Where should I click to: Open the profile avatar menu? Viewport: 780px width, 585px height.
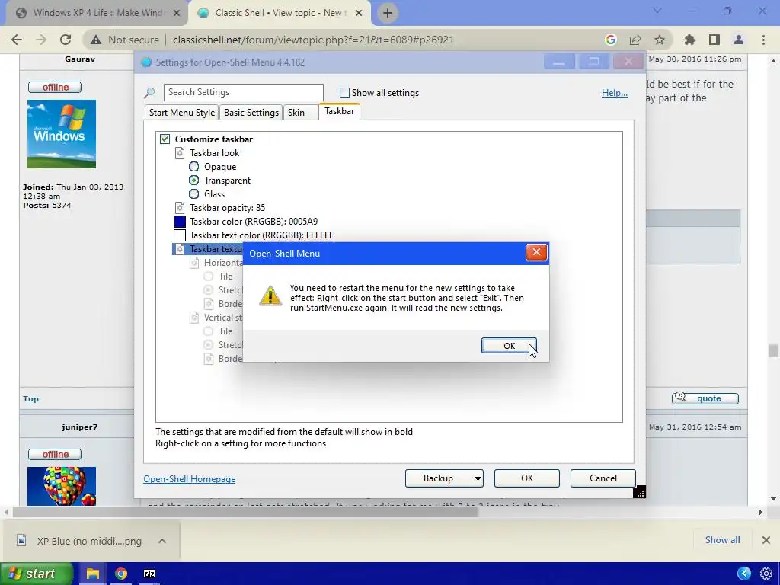pyautogui.click(x=739, y=40)
